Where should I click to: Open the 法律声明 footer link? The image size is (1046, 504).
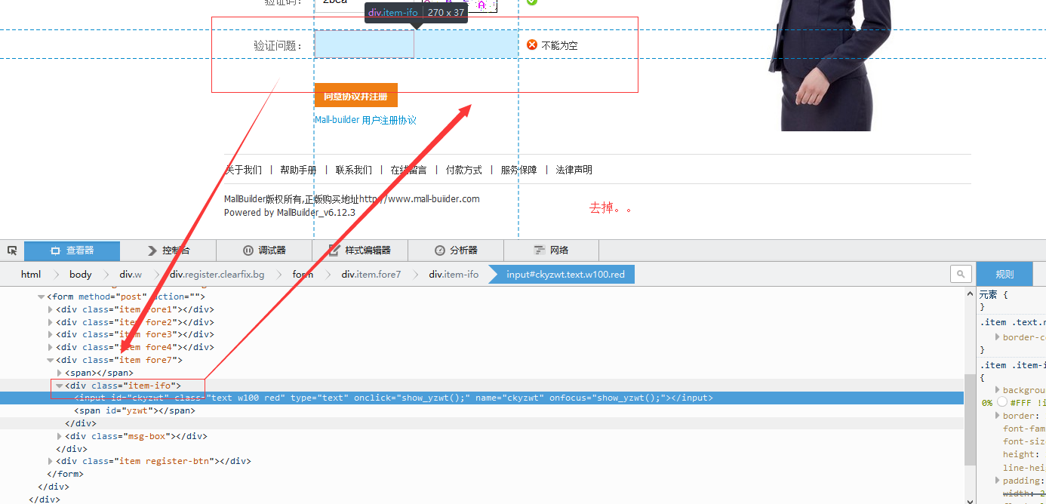574,170
